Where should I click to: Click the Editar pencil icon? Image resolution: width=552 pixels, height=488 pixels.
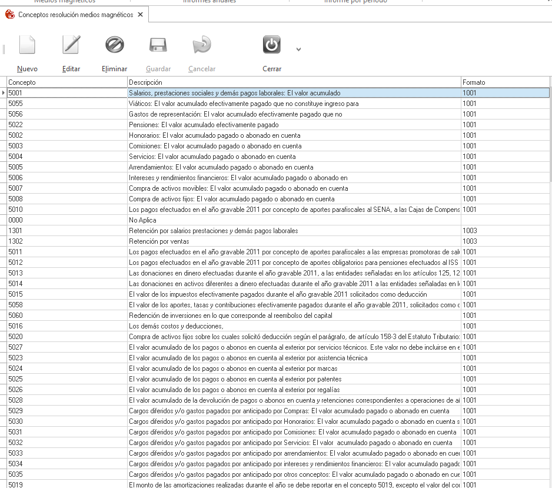71,45
